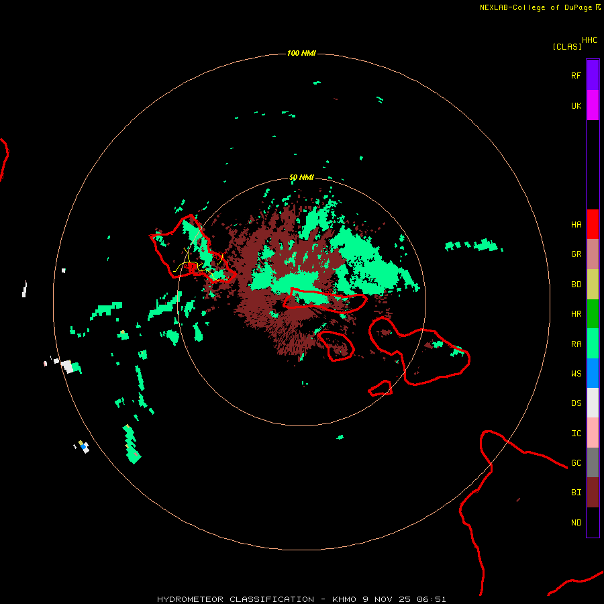Click the HR legend label
Screen dimensions: 604x604
(x=576, y=314)
